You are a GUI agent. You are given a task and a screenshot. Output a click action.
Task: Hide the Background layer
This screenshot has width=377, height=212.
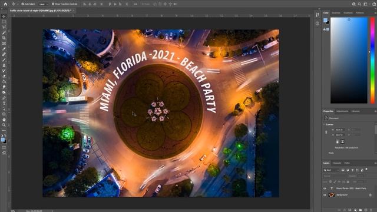click(325, 195)
